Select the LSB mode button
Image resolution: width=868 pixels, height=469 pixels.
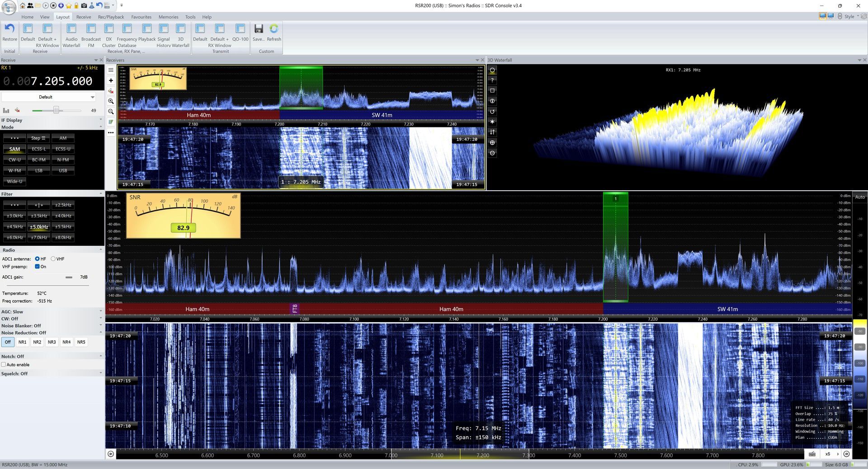[x=39, y=171]
